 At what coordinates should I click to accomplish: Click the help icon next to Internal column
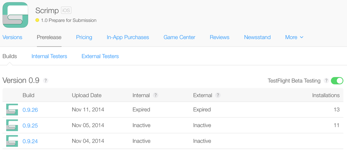155,95
